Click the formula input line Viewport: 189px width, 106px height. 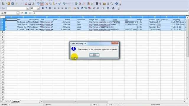(x=110, y=13)
